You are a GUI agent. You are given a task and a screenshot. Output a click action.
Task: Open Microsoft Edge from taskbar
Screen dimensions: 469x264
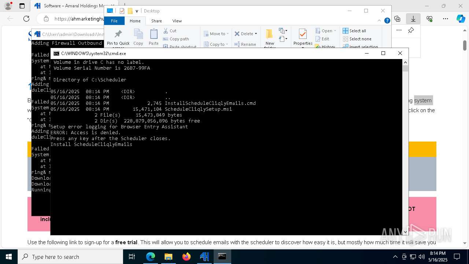(x=151, y=257)
